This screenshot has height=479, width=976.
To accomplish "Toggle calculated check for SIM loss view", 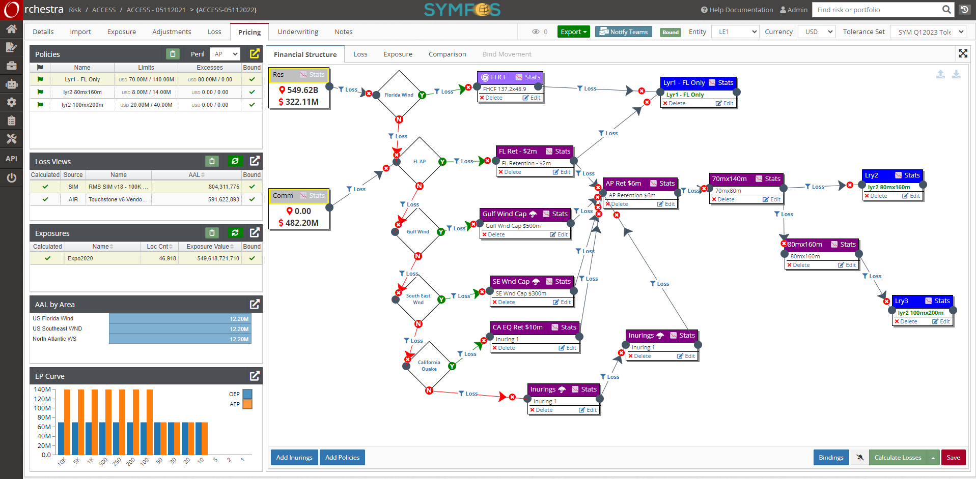I will 45,187.
